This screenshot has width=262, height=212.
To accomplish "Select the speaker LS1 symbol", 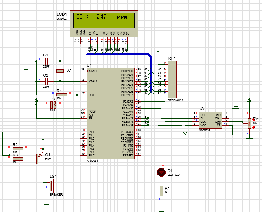I will (x=51, y=186).
